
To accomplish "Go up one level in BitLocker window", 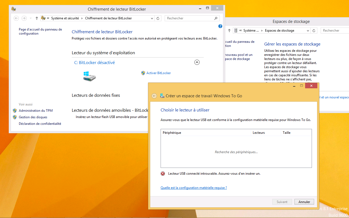I will [x=37, y=18].
